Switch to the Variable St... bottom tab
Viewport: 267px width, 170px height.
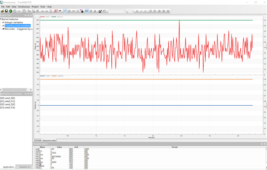point(25,167)
